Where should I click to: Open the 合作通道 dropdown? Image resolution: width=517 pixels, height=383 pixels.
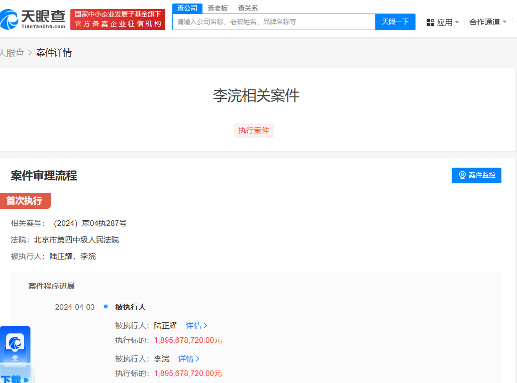(x=485, y=22)
